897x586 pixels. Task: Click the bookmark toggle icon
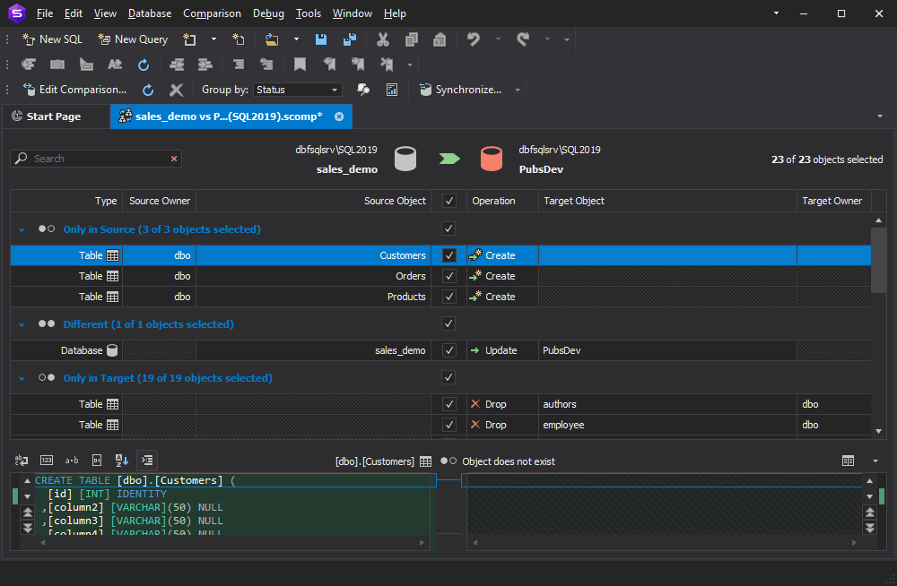[x=300, y=65]
